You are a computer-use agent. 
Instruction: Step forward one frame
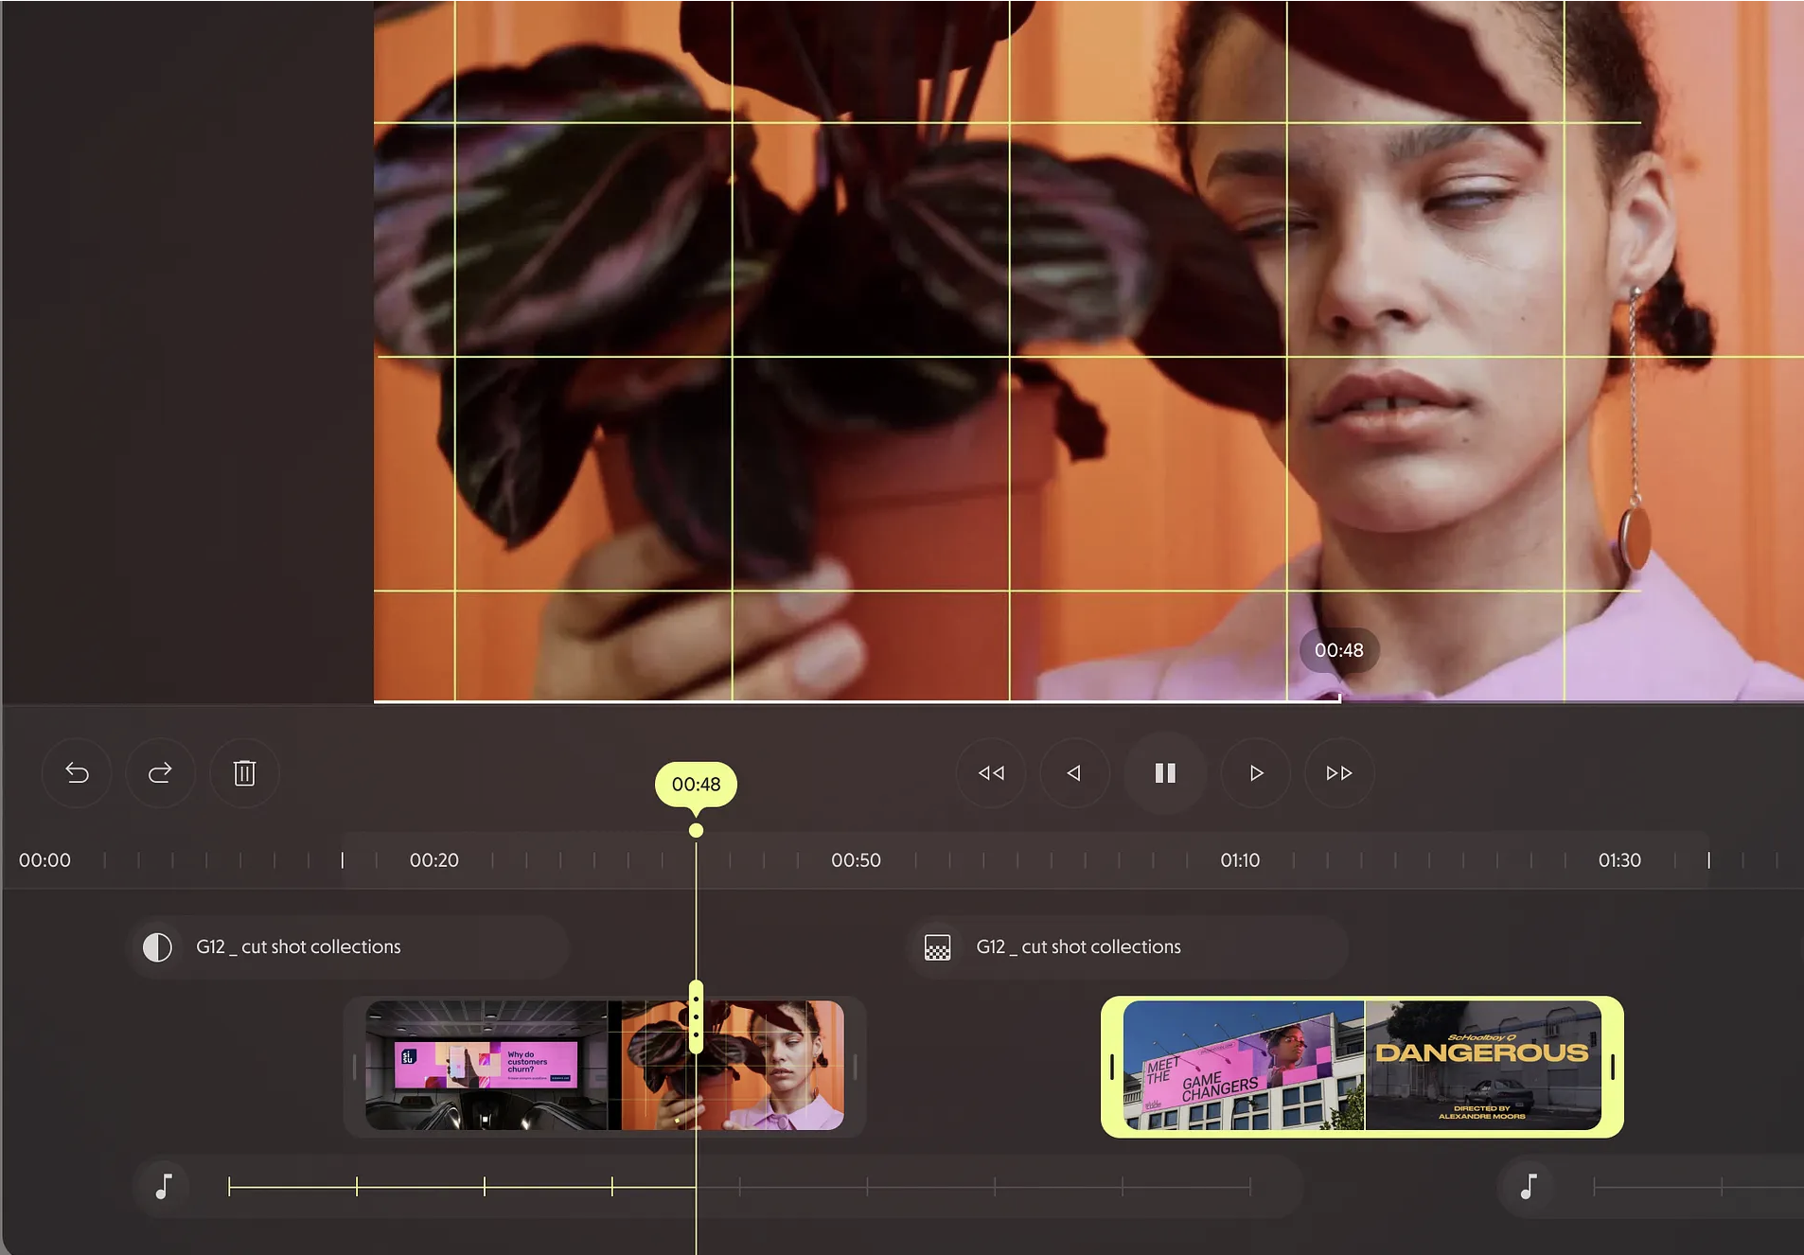[1256, 773]
